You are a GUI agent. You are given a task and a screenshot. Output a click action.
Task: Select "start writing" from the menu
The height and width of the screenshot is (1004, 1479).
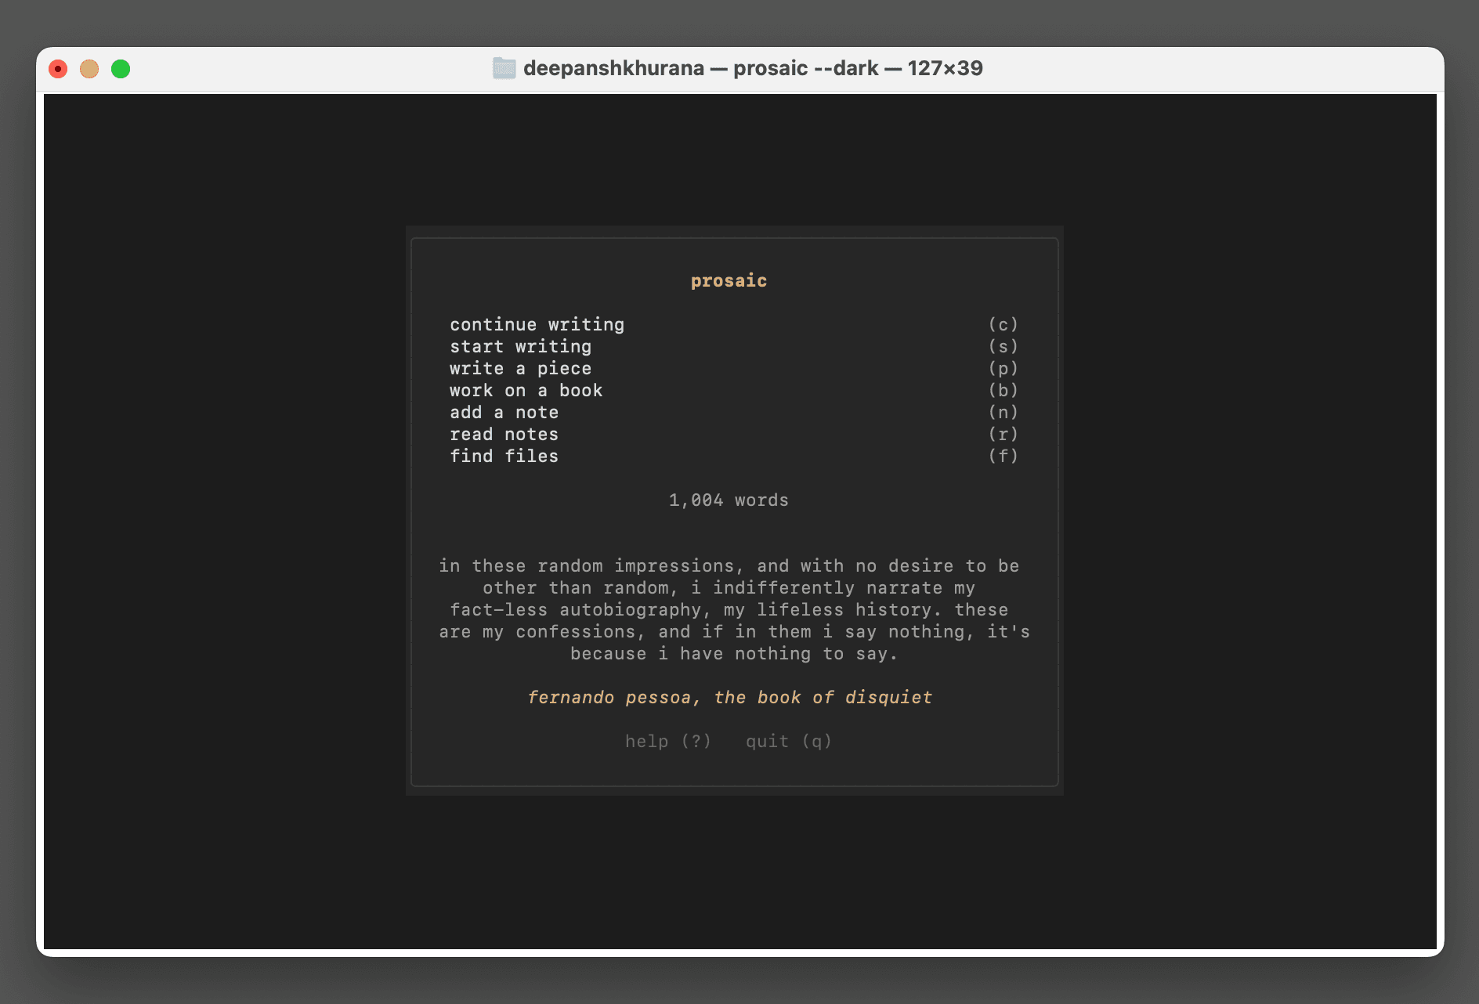coord(520,346)
